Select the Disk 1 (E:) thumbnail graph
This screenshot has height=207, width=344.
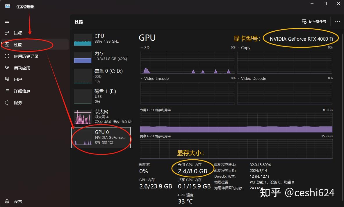83,96
